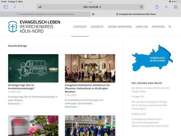Open the Wochentipps roses thumbnail
This screenshot has width=181, height=136.
33,126
